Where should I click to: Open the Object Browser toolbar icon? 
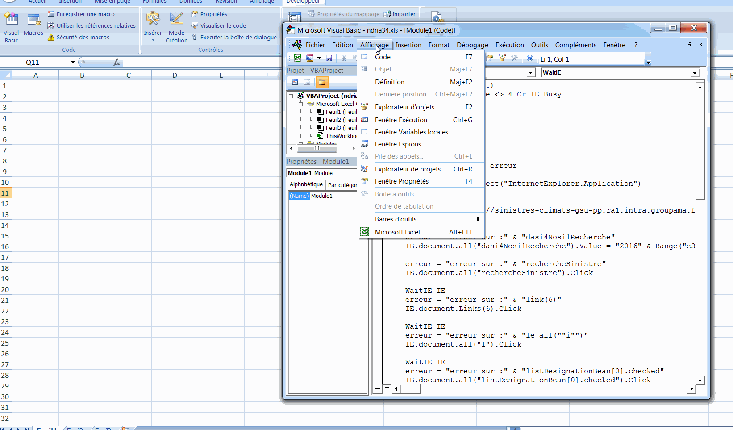pos(502,58)
